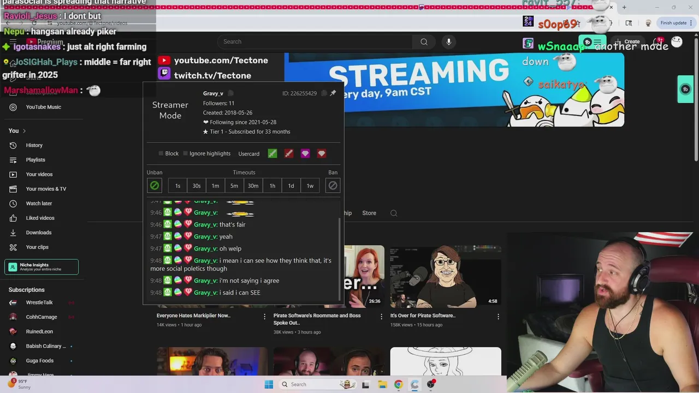The height and width of the screenshot is (393, 699).
Task: Open Windows Start menu
Action: [269, 384]
